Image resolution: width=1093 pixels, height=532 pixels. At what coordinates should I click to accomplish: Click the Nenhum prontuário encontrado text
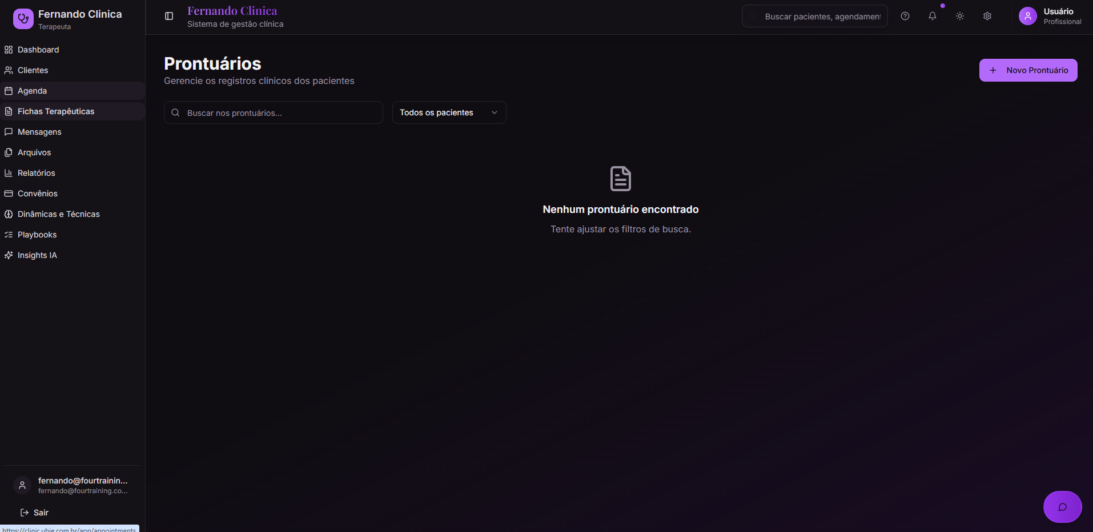(x=621, y=209)
